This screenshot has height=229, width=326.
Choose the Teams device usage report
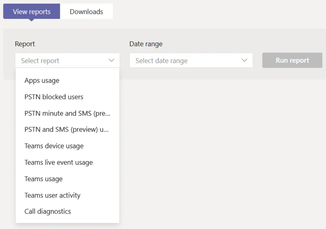67,146
